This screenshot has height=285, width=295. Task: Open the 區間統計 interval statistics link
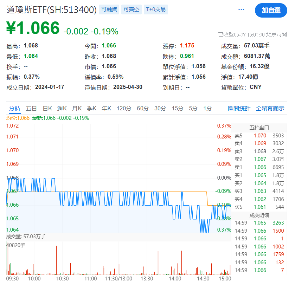(239, 109)
